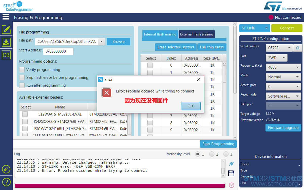Click OK in the Error dialog
The height and width of the screenshot is (190, 304).
tap(191, 106)
